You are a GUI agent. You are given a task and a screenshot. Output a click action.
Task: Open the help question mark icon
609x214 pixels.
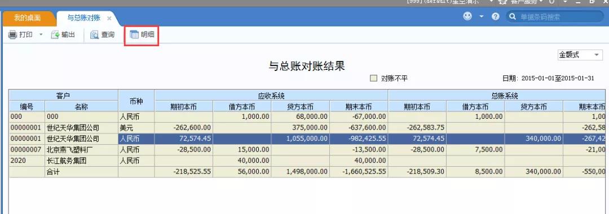[495, 17]
